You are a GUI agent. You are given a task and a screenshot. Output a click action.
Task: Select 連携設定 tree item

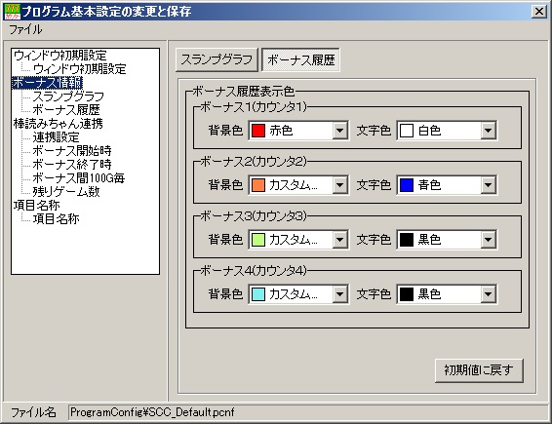[57, 136]
